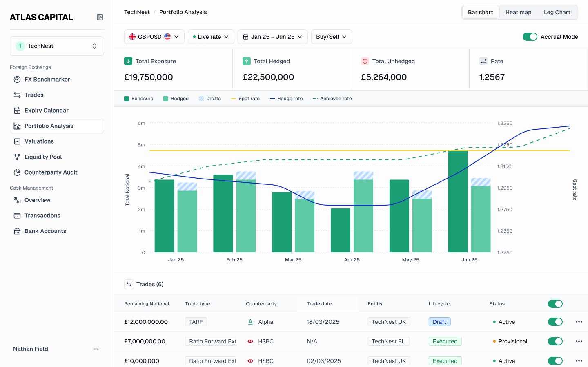Open Nathan Field user menu dots
The image size is (588, 367).
click(x=96, y=349)
